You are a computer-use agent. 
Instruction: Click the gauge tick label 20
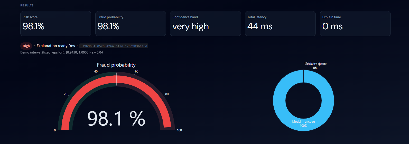(66, 94)
